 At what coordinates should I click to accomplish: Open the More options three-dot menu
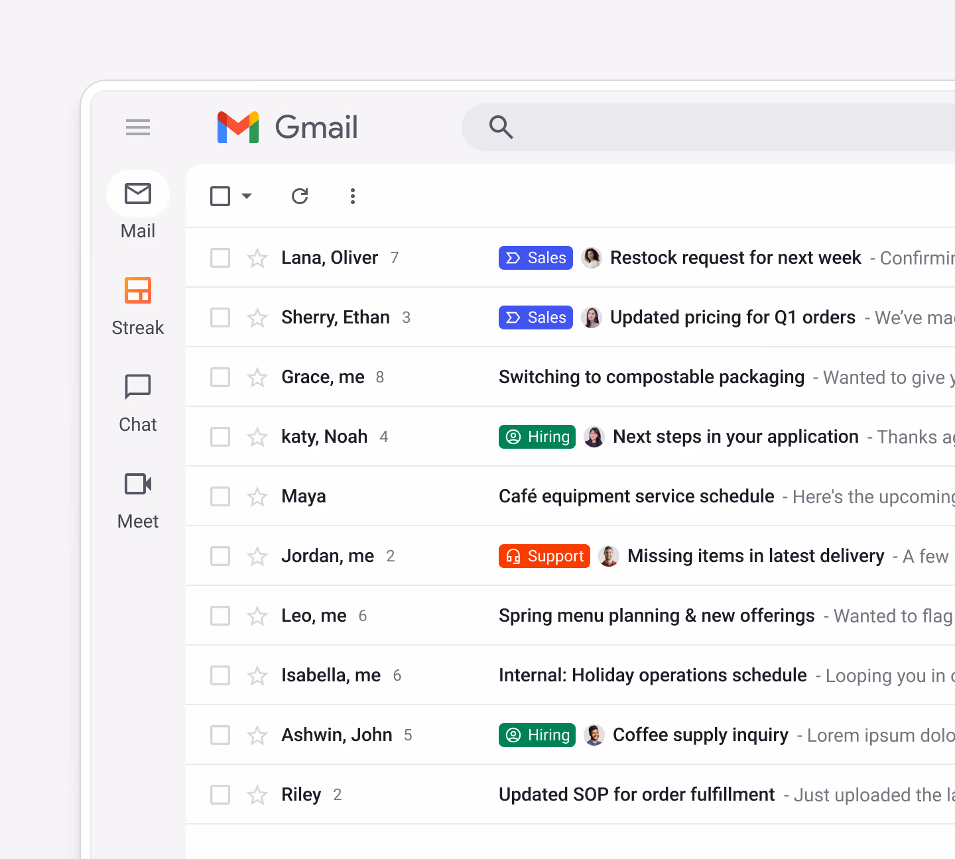pos(353,196)
